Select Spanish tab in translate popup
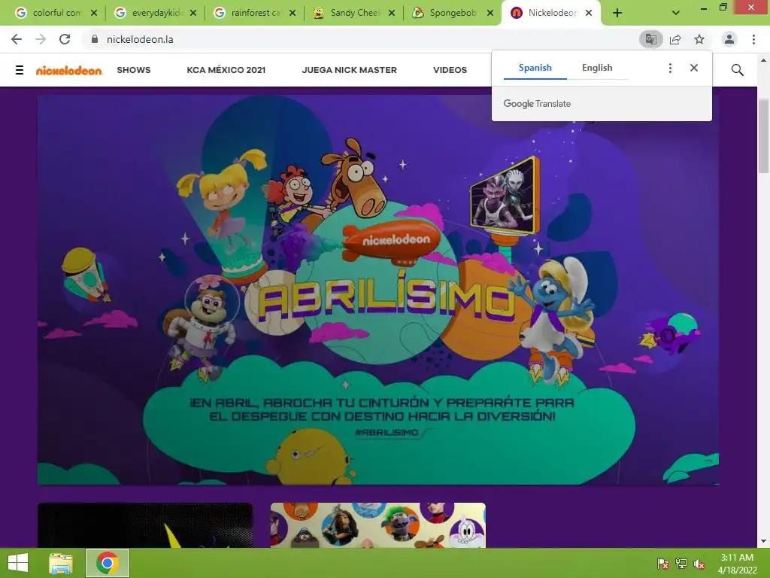The width and height of the screenshot is (770, 578). pos(535,68)
